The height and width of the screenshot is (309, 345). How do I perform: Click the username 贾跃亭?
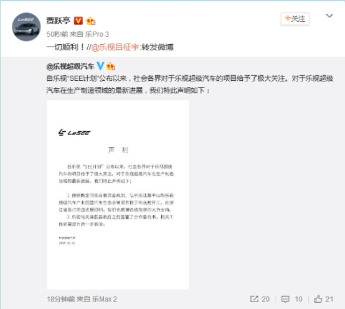(59, 21)
